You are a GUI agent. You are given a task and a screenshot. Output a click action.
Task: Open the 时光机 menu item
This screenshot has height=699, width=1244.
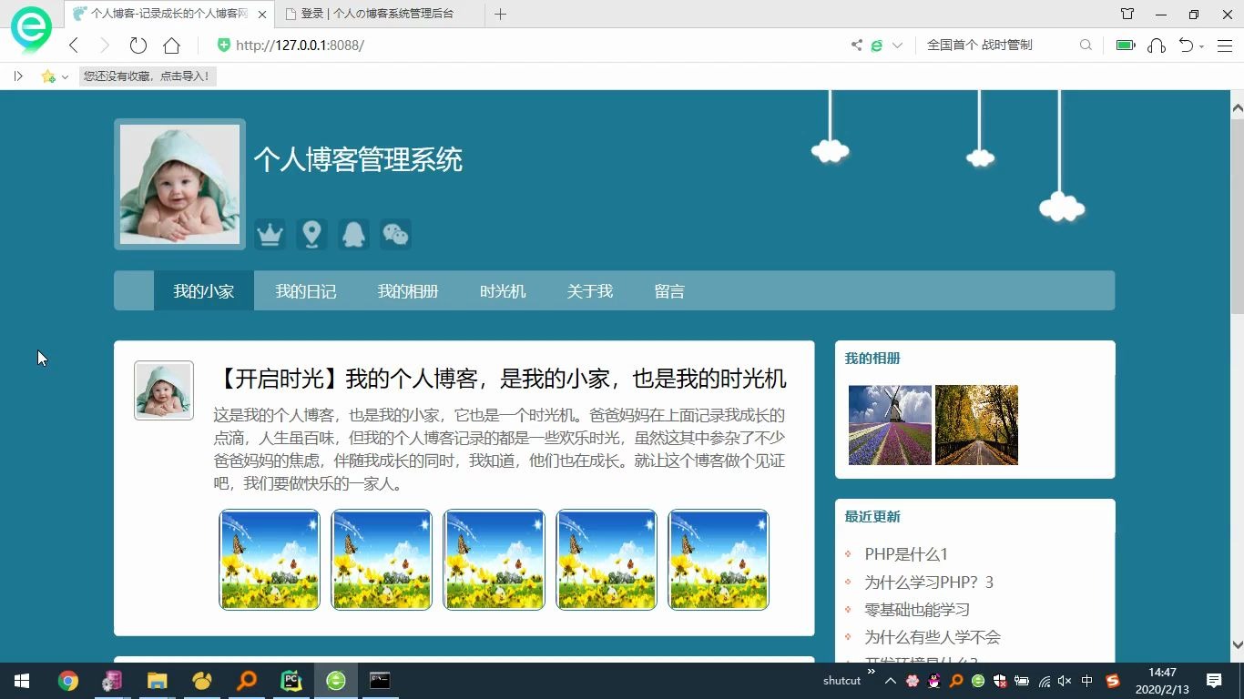pos(503,291)
